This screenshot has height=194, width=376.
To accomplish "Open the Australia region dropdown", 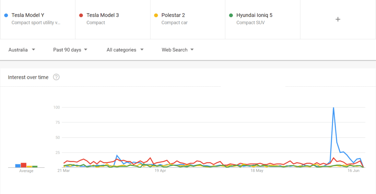I will (x=22, y=49).
